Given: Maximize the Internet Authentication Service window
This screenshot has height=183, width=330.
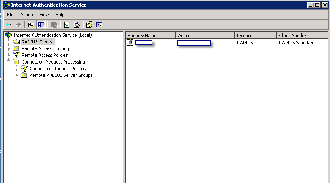Looking at the screenshot, I should 317,5.
